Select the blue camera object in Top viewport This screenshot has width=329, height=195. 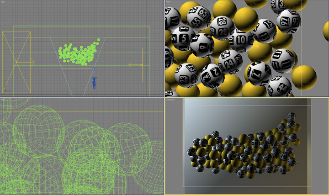point(94,83)
